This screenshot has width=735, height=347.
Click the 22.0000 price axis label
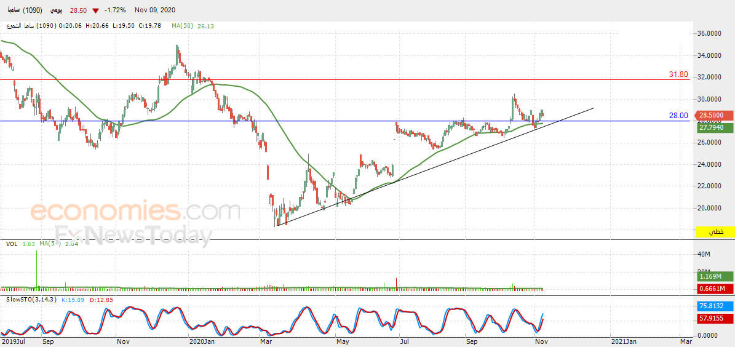click(709, 186)
